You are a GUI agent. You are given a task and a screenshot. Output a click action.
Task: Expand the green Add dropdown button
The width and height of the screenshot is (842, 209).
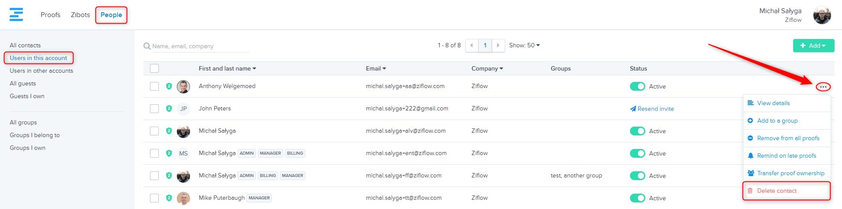(813, 46)
